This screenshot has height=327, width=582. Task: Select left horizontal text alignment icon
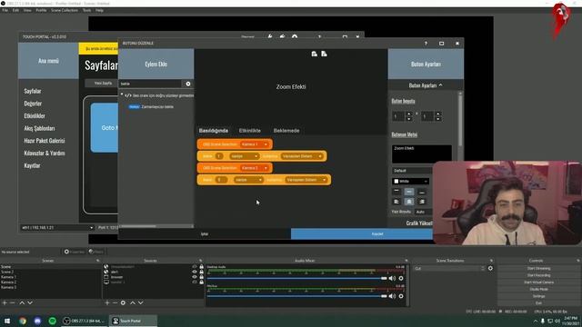[396, 202]
